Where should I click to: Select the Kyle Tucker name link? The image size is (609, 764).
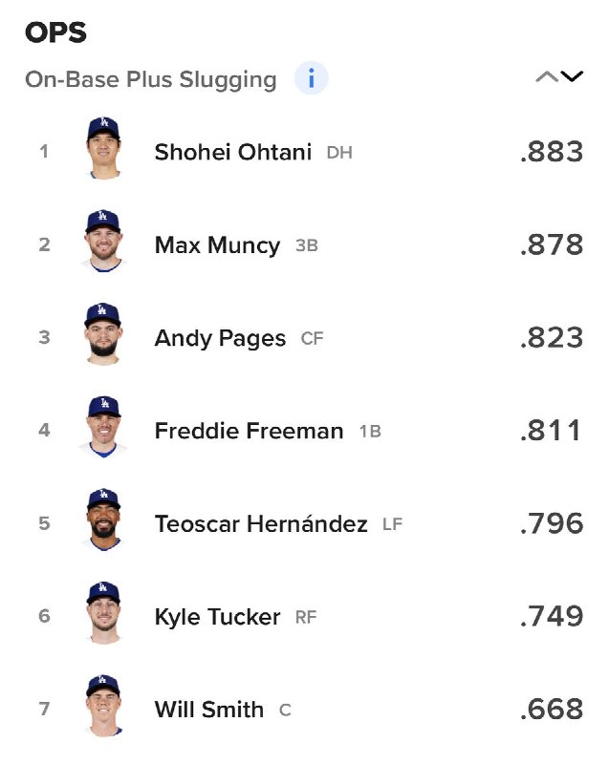217,617
